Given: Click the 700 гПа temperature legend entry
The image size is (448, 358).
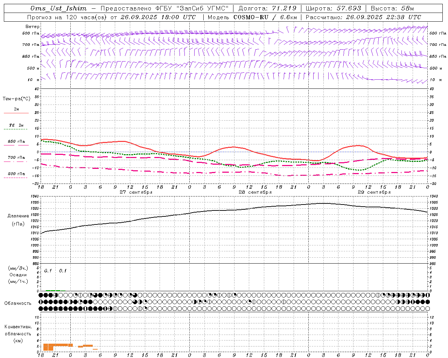Looking at the screenshot, I should tap(16, 158).
